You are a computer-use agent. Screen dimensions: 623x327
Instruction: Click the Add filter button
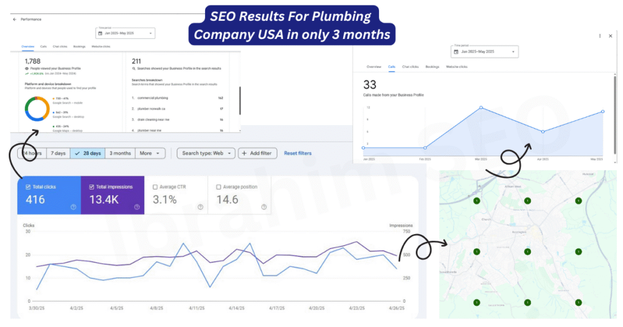(258, 153)
